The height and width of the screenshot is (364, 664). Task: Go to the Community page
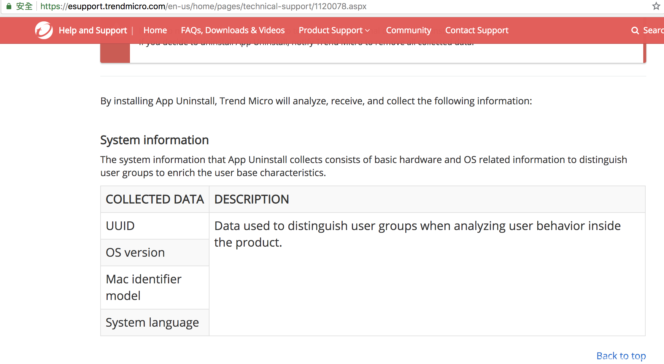[408, 30]
